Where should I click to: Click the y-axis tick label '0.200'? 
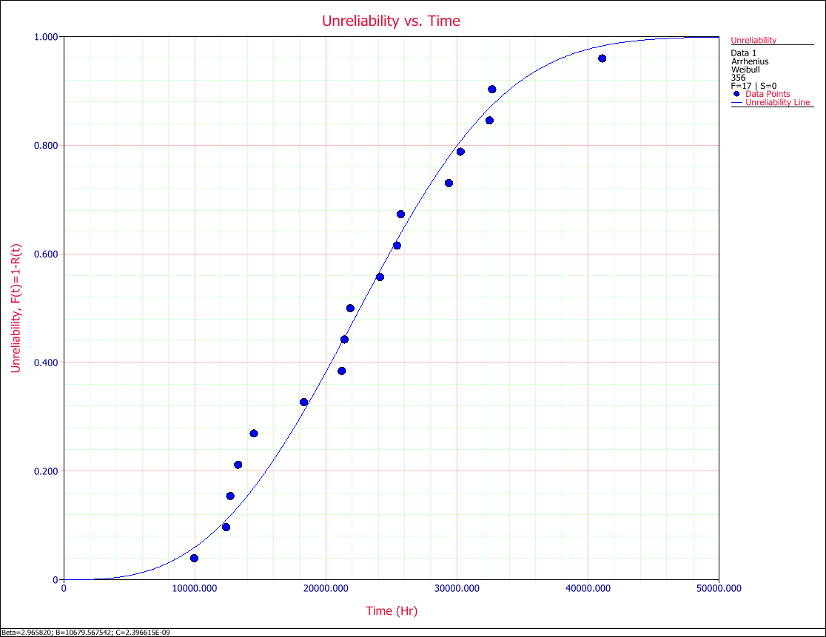46,471
